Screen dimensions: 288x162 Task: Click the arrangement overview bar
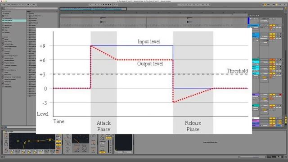[93, 9]
